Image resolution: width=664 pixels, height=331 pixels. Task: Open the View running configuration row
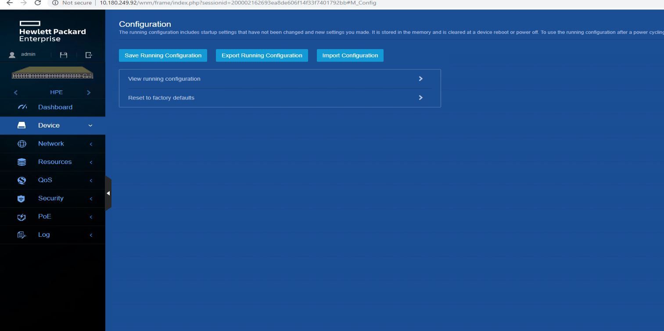point(280,79)
